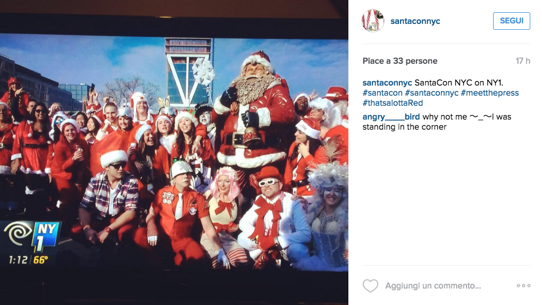This screenshot has width=542, height=305.
Task: Click the 17 h timestamp
Action: pyautogui.click(x=523, y=61)
